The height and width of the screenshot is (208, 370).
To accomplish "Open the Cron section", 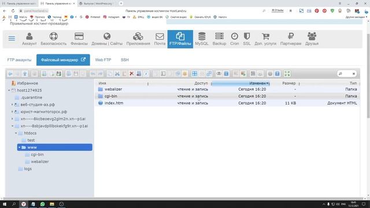I will click(235, 39).
